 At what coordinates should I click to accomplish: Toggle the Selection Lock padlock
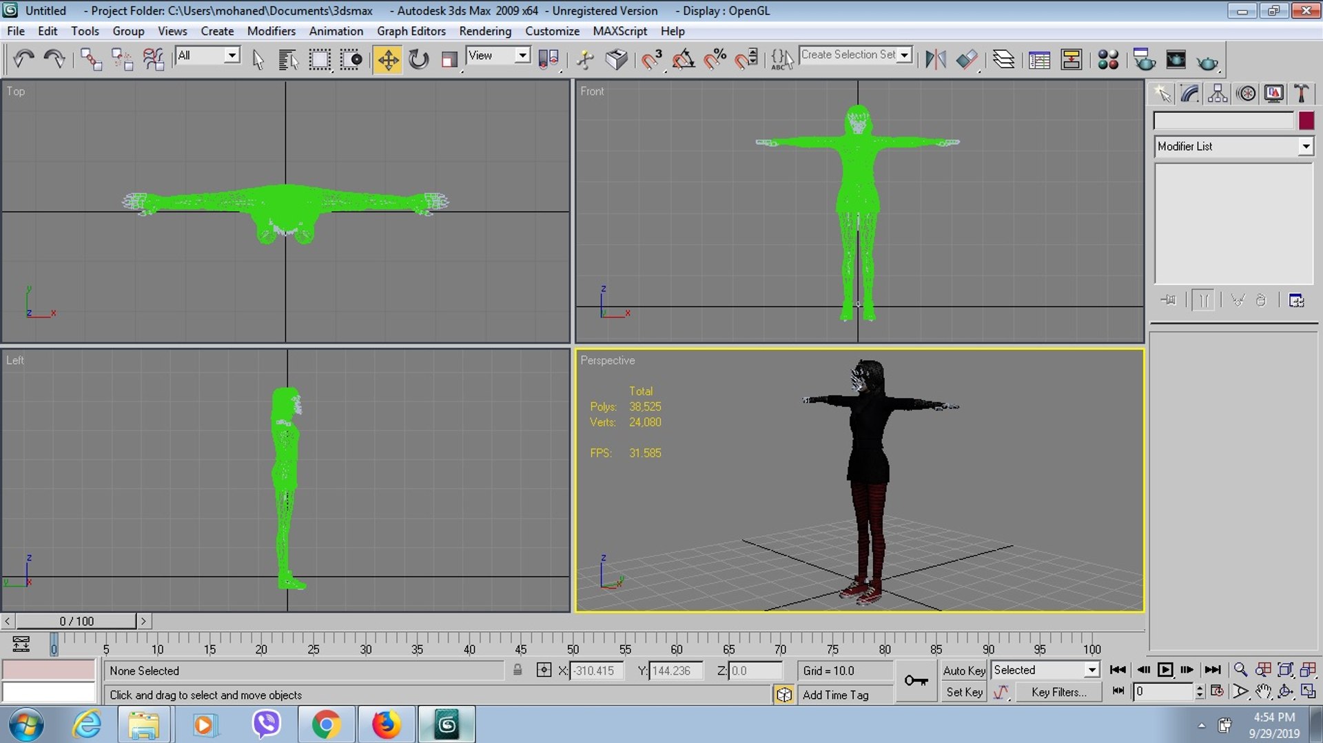pyautogui.click(x=517, y=670)
